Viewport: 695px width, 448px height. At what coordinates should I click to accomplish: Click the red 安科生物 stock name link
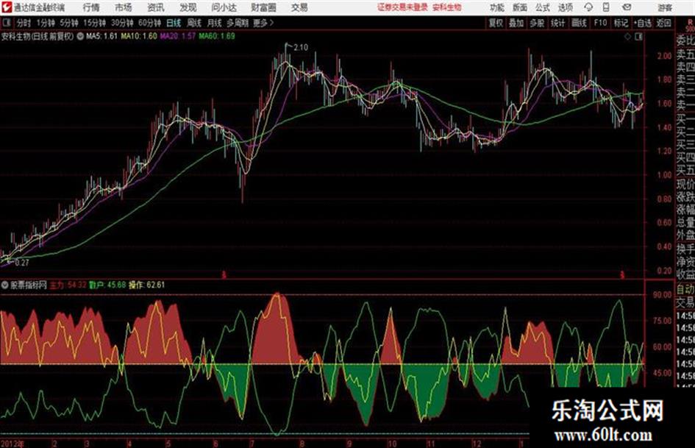tap(447, 7)
